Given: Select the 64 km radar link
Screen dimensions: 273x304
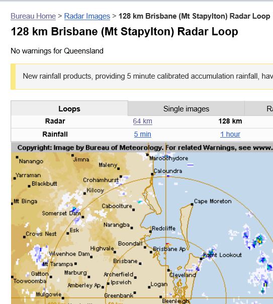Looking at the screenshot, I should tap(142, 121).
